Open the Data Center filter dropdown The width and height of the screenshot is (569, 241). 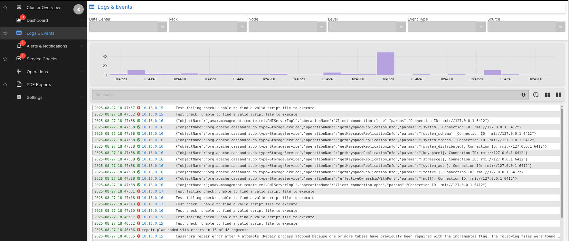tap(128, 27)
